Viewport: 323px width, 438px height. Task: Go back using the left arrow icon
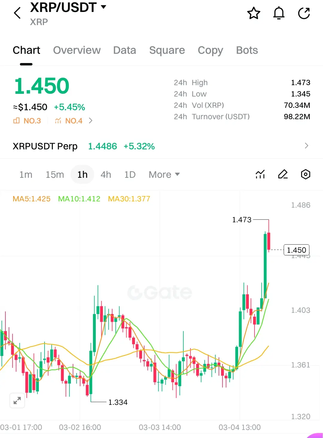[17, 13]
